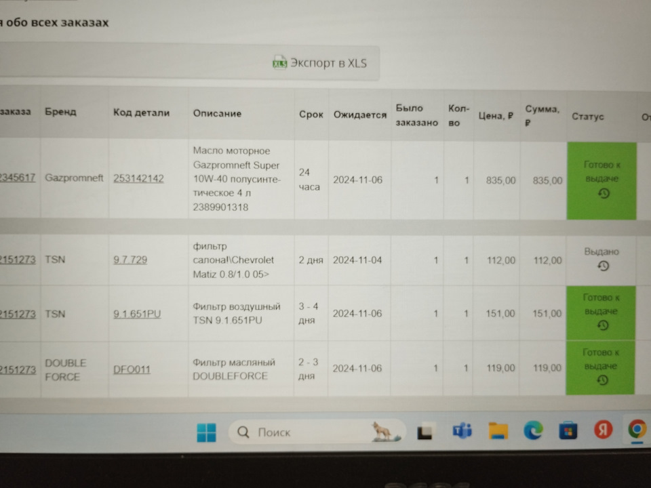Click the price 112,00 in Цена column
Viewport: 651px width, 488px height.
(x=501, y=260)
